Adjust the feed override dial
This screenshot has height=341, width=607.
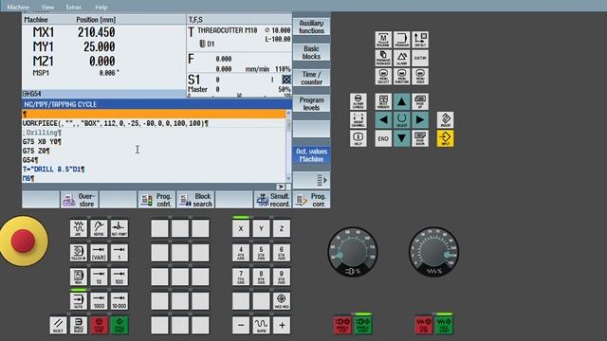433,253
